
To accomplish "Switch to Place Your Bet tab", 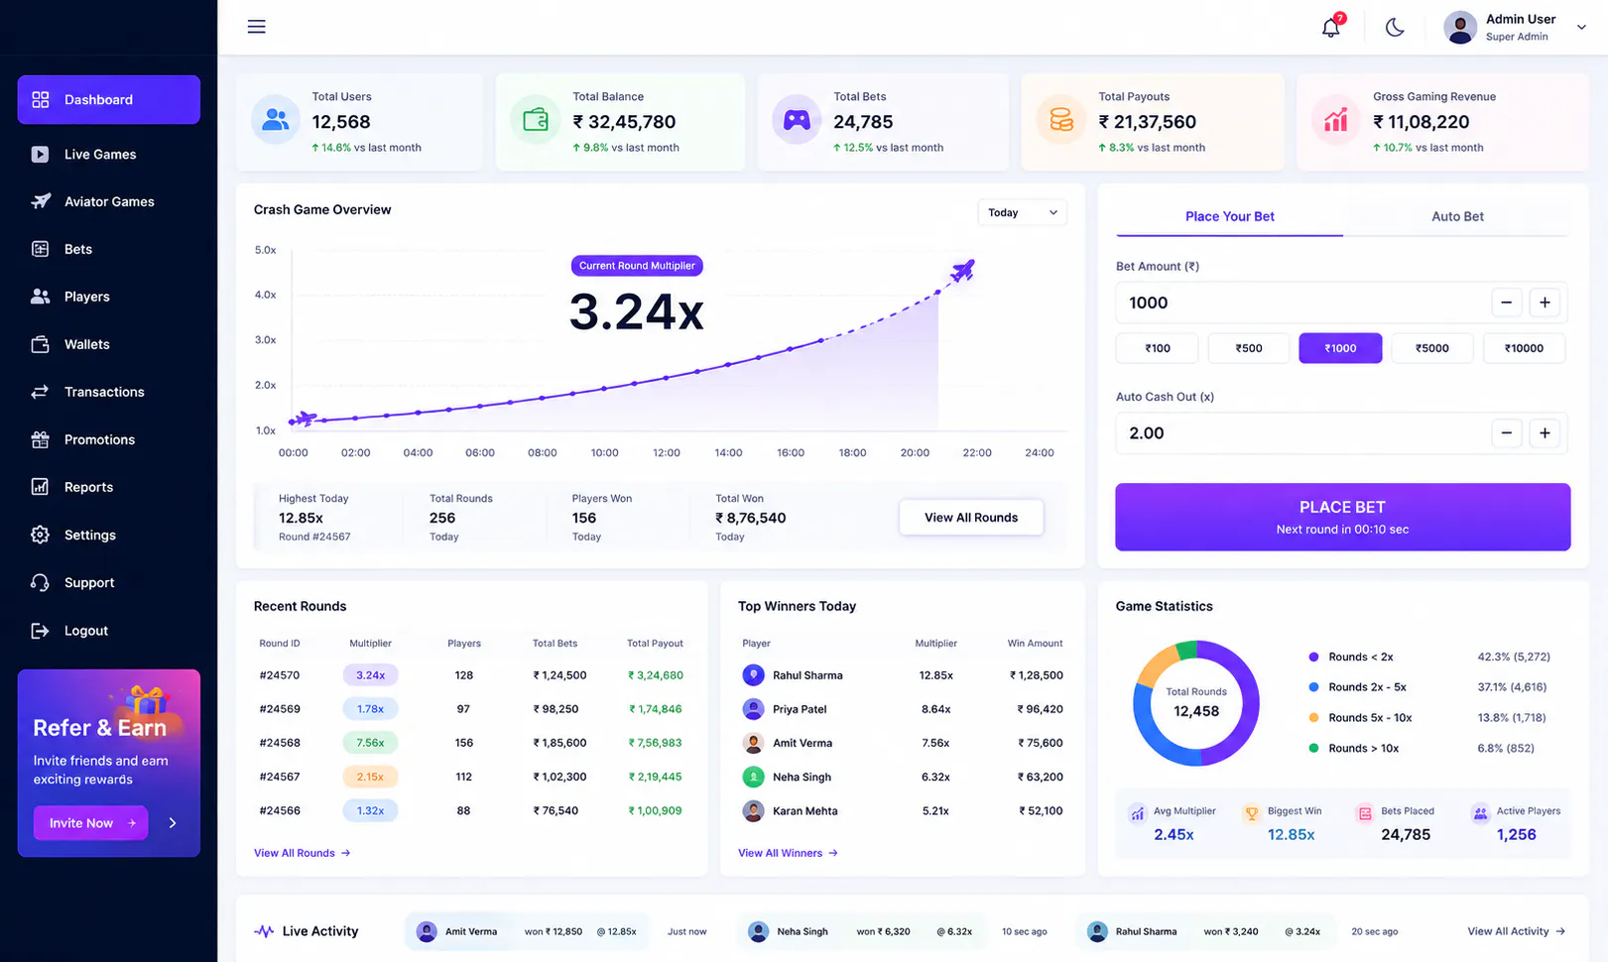I will pos(1229,216).
